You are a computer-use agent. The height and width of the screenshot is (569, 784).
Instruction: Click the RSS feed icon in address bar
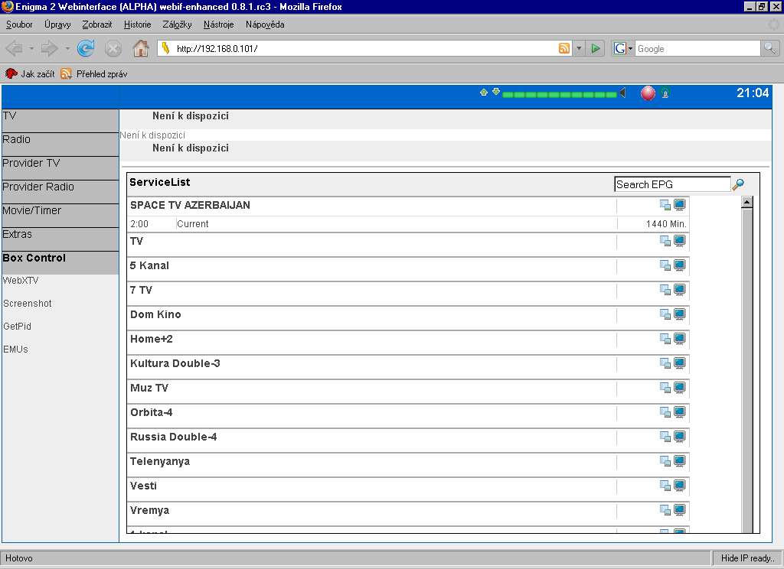[564, 48]
